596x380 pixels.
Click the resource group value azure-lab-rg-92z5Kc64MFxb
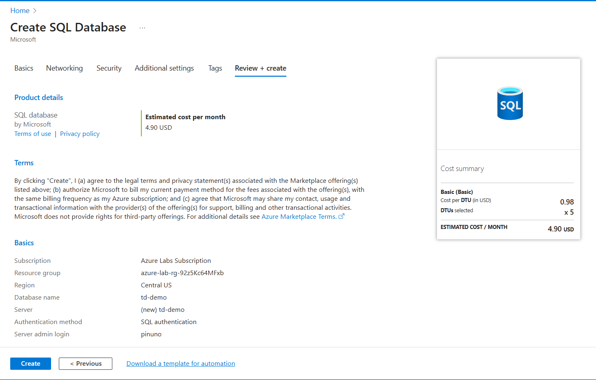point(182,273)
